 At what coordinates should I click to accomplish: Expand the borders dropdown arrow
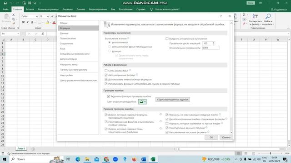pos(43,22)
